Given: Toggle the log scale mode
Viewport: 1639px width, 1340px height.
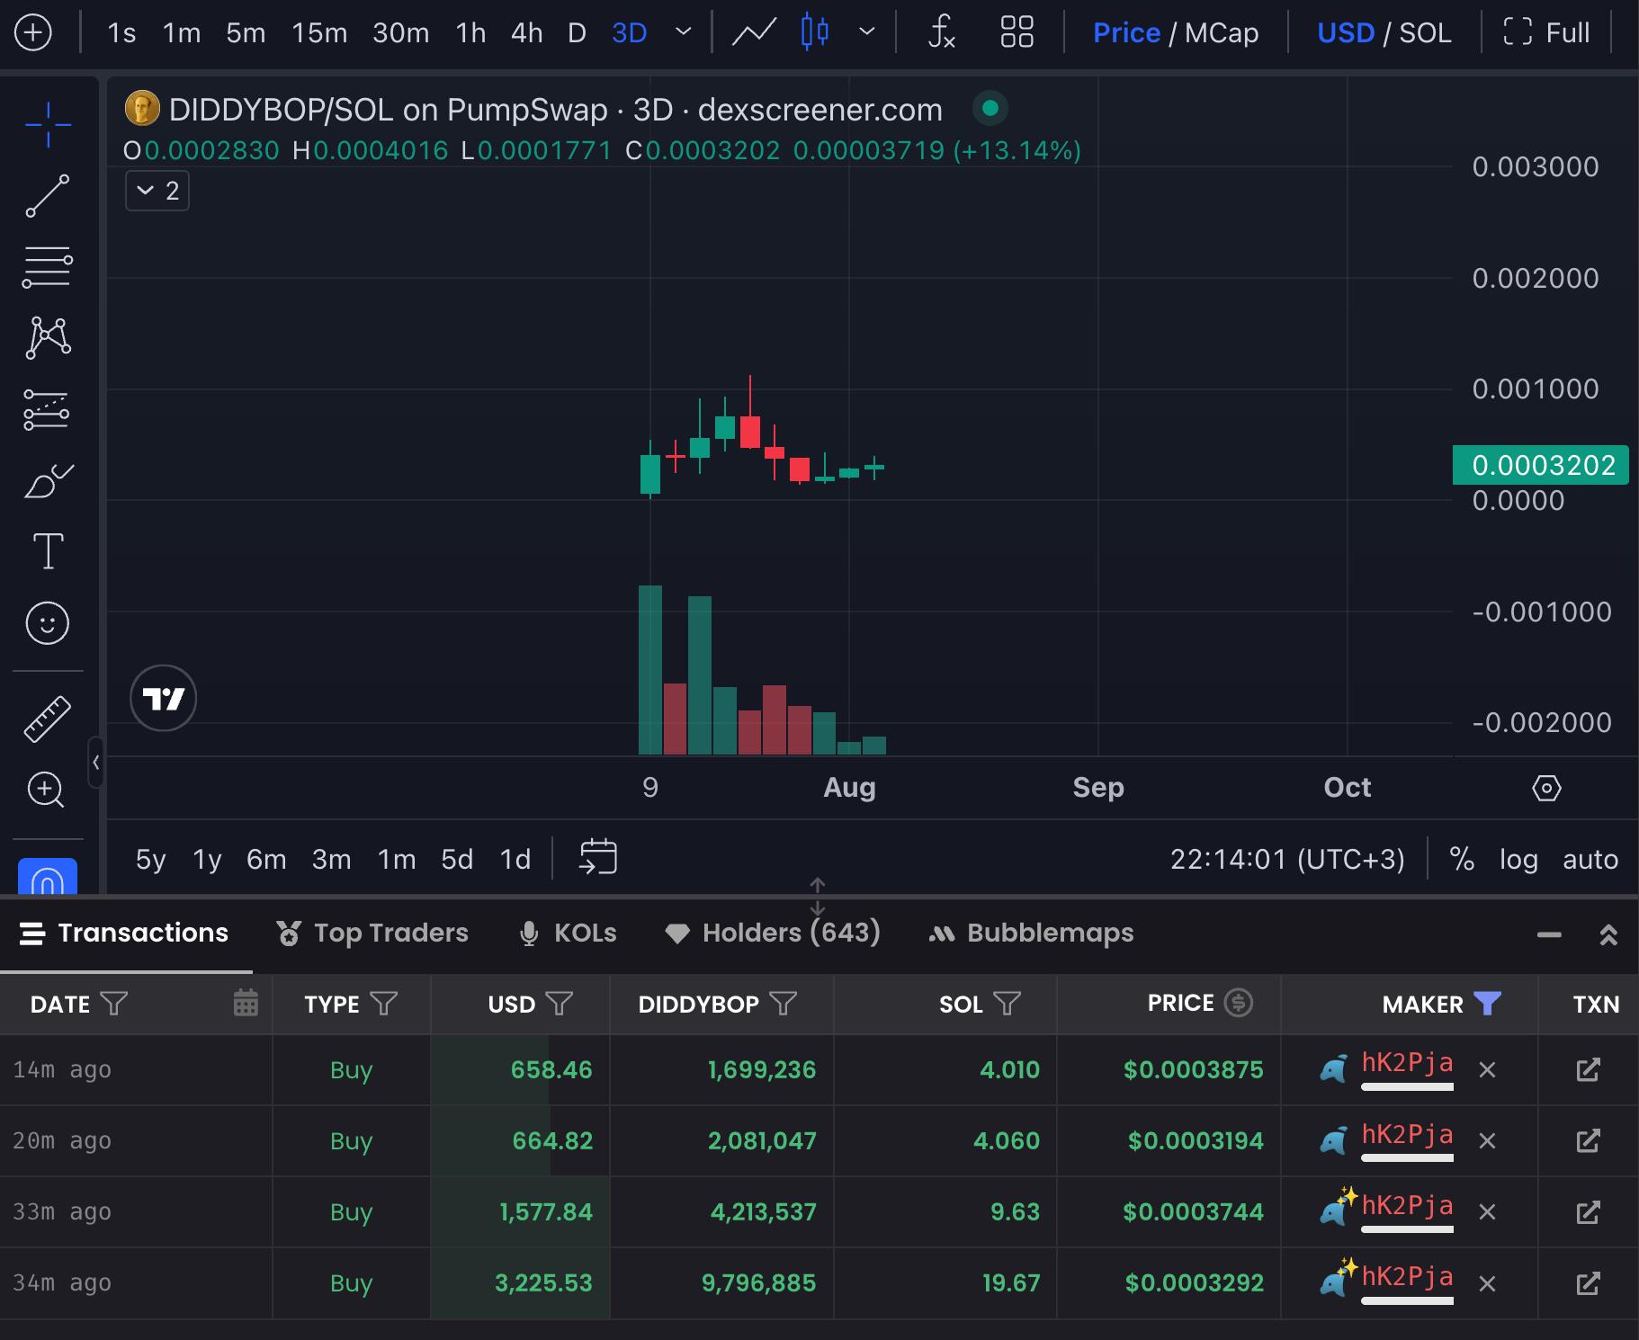Looking at the screenshot, I should click(1518, 859).
